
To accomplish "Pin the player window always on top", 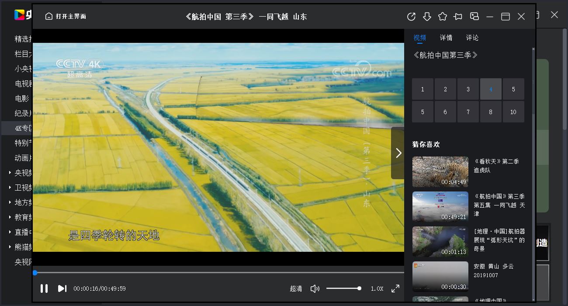I will 458,16.
